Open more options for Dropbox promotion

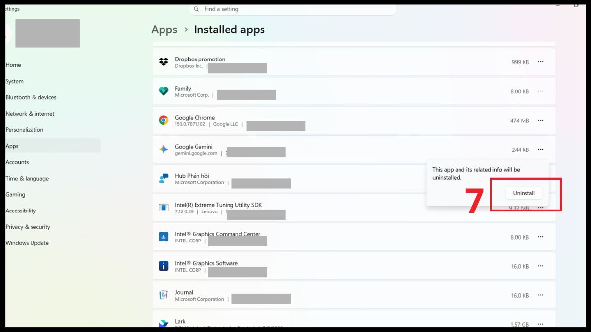coord(541,62)
